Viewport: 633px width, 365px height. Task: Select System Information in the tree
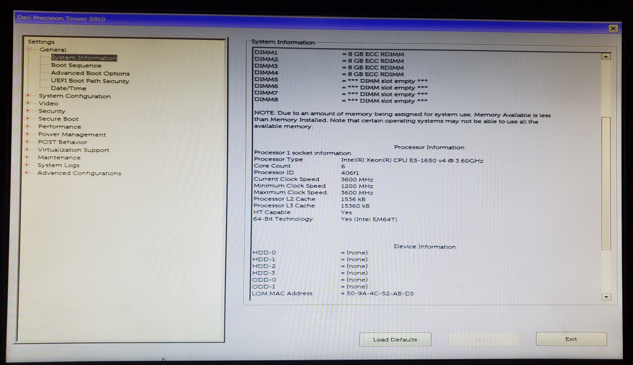[84, 58]
